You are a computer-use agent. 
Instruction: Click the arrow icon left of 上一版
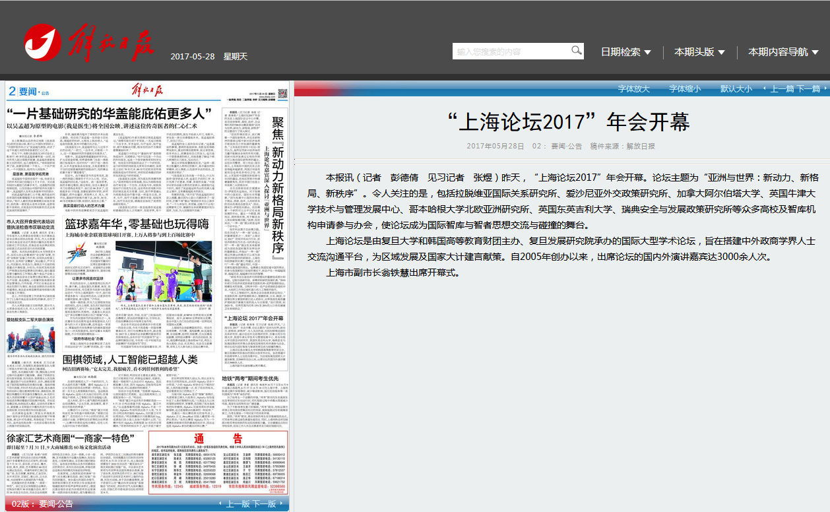221,504
